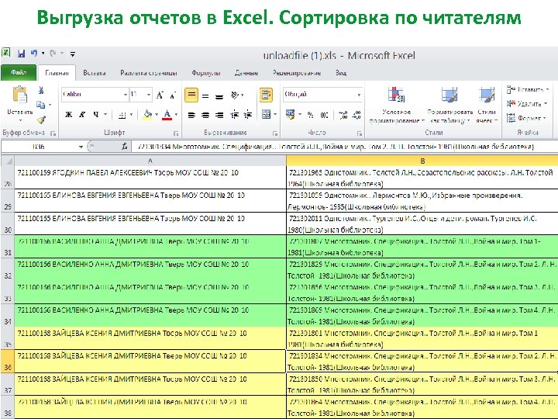Image resolution: width=558 pixels, height=419 pixels.
Task: Open Стили ячеек gallery
Action: click(487, 105)
